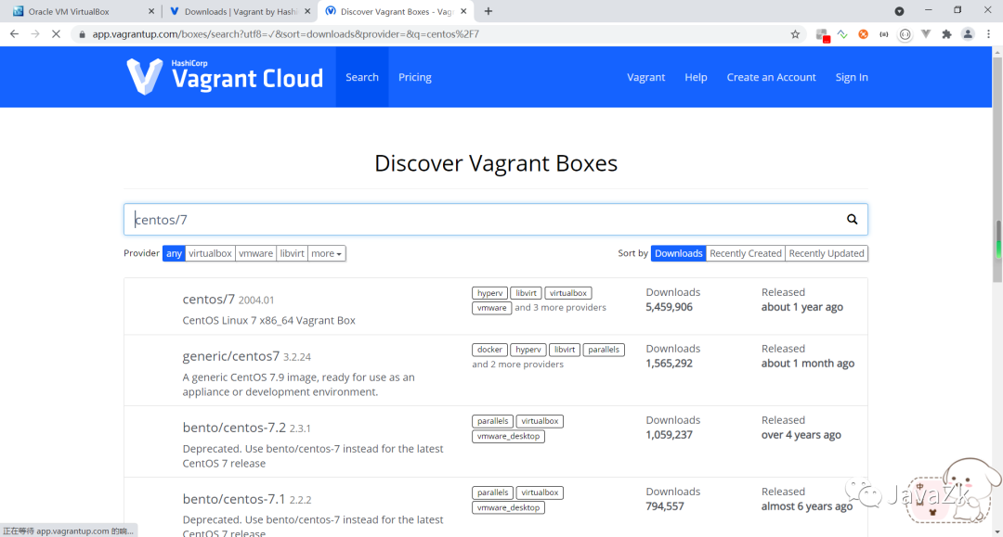Click the dark circular dropdown icon in tab bar
This screenshot has height=537, width=1003.
(x=899, y=11)
